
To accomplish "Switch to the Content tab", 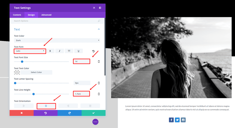I will click(17, 15).
